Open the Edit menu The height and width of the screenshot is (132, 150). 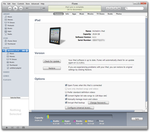click(9, 4)
